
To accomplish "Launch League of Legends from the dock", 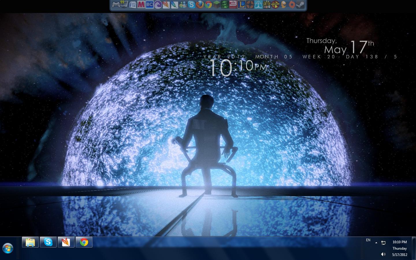I will (x=242, y=5).
